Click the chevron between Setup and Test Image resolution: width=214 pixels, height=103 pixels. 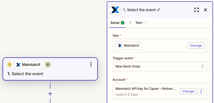pos(130,23)
